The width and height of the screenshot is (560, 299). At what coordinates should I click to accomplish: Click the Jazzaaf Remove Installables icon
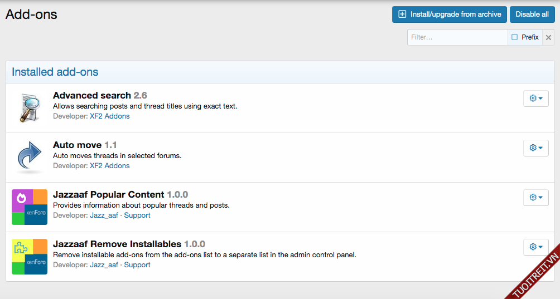[29, 257]
